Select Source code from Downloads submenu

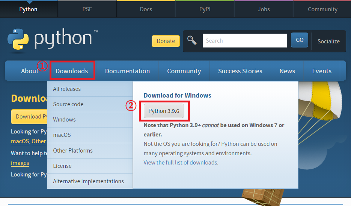coord(90,104)
